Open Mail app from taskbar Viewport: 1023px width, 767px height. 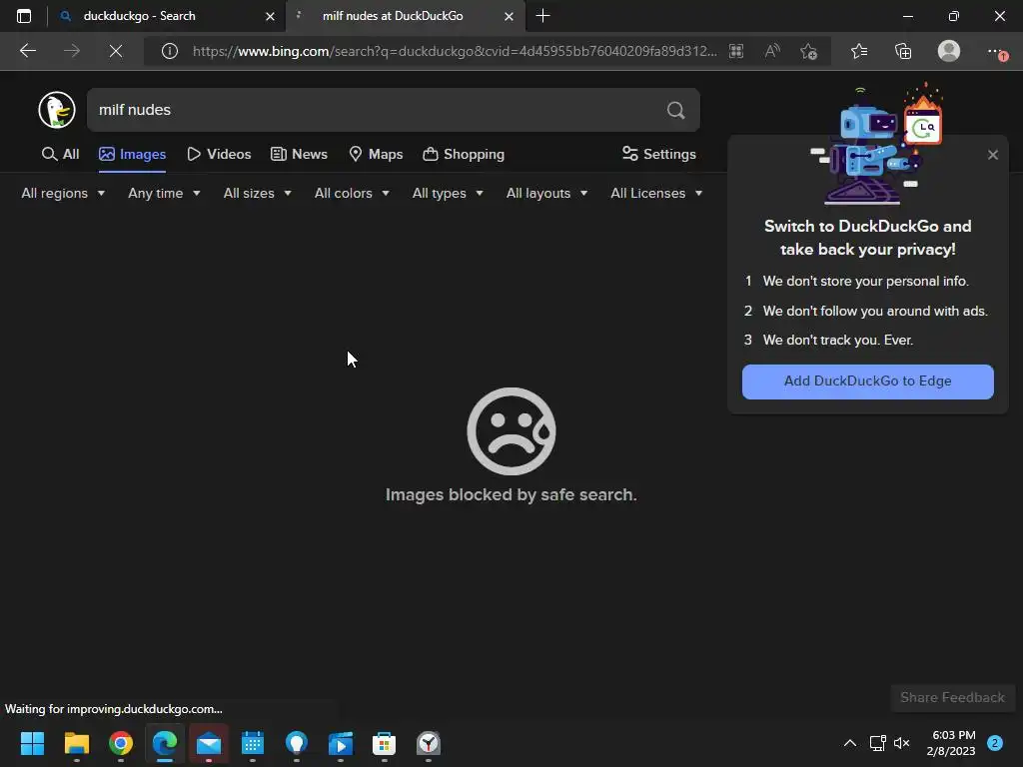209,743
